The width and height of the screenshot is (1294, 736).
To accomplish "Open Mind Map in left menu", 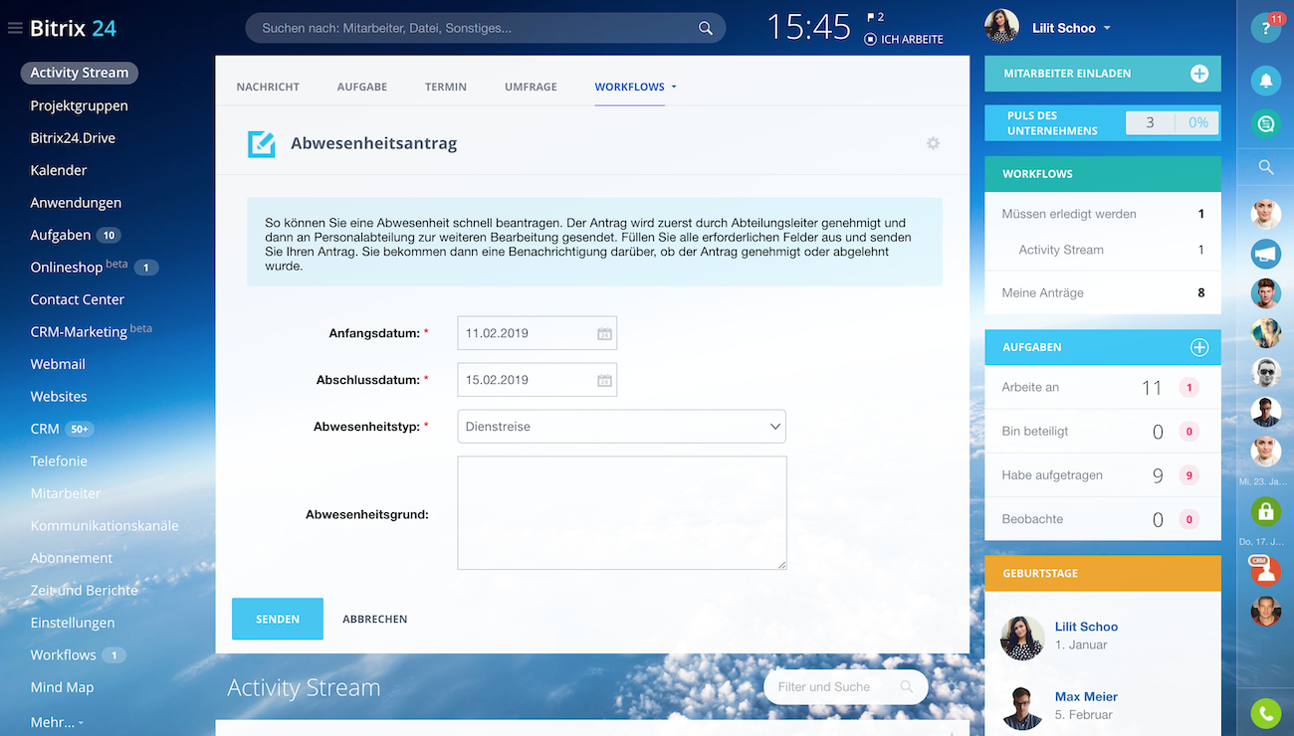I will click(x=62, y=687).
